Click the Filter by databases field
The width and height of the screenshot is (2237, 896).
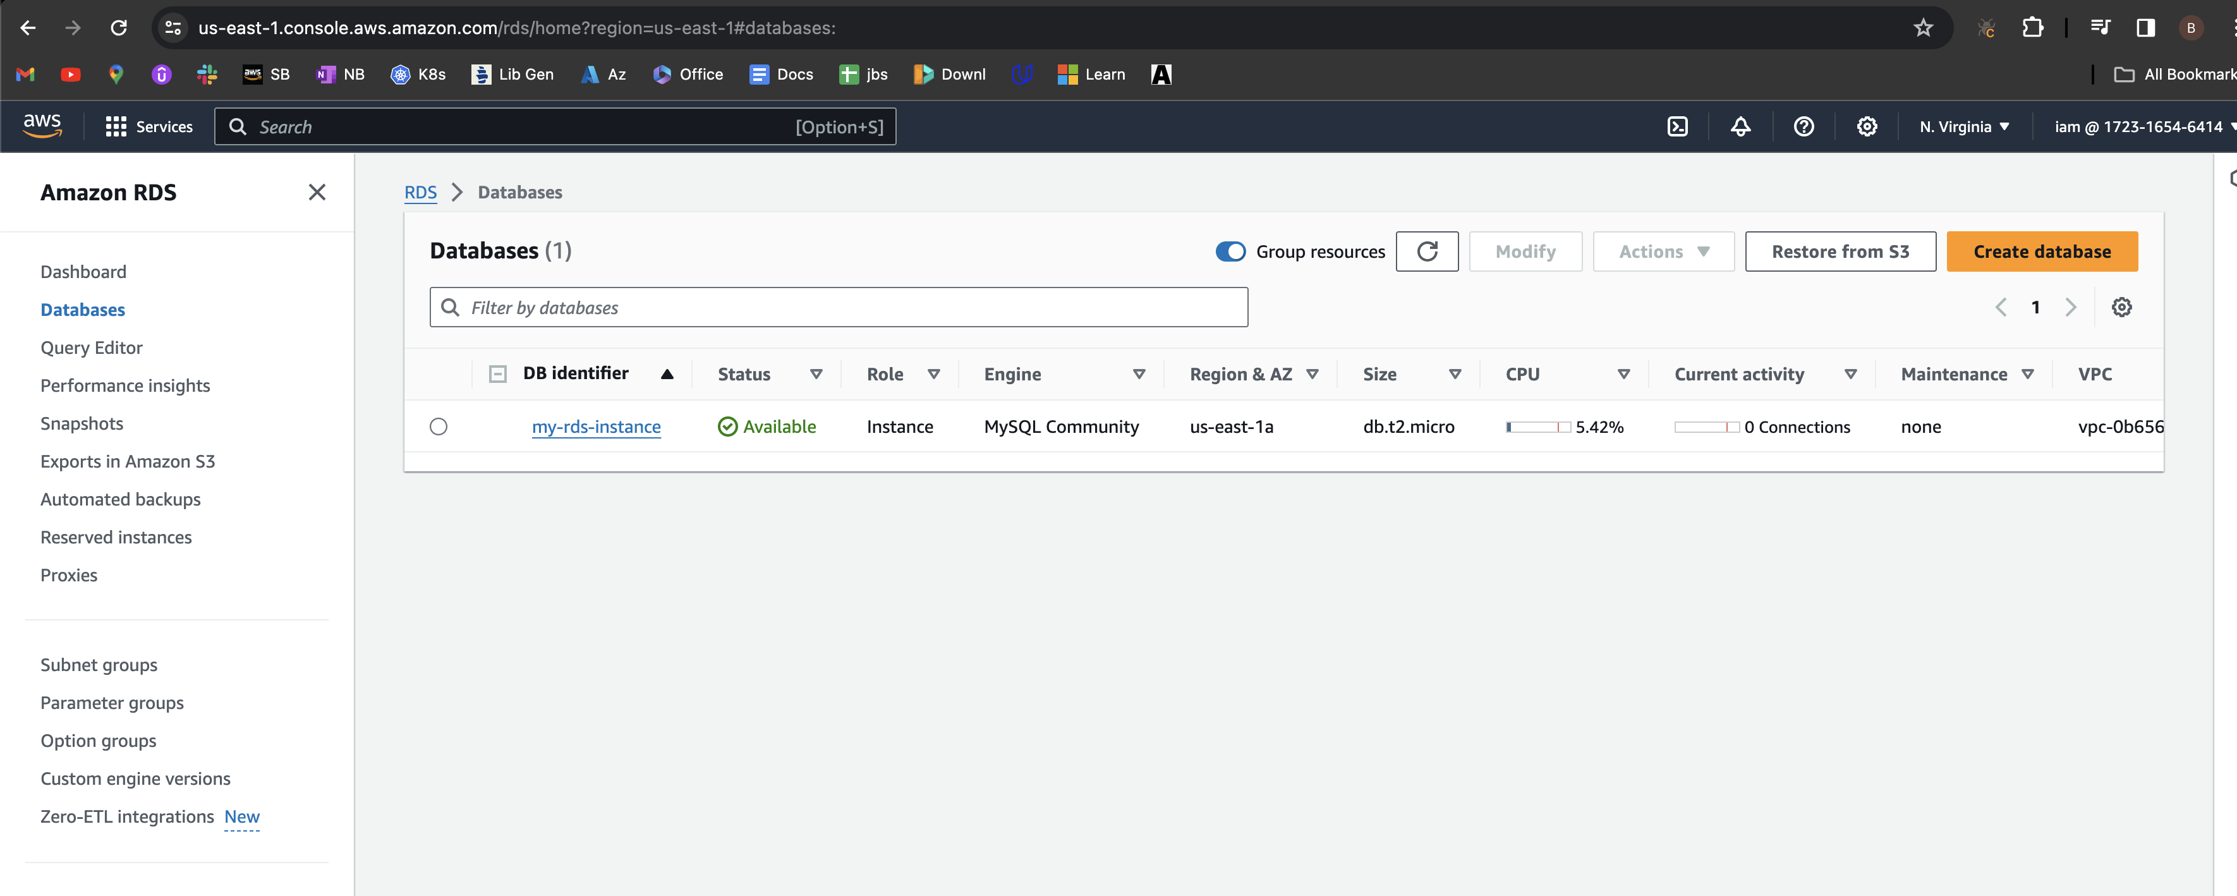coord(838,307)
